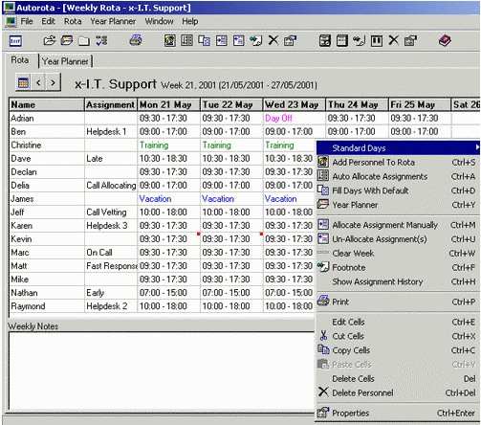Click the first Properties toolbar icon
481x425 pixels.
tap(290, 40)
